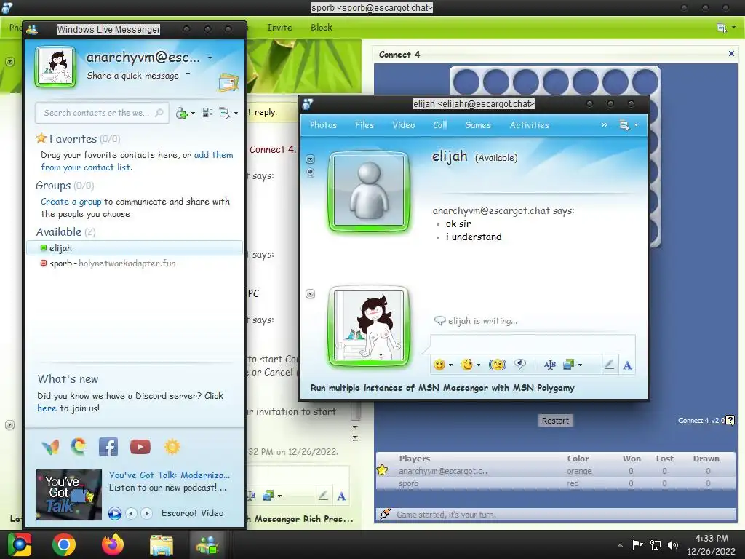Screen dimensions: 745x559
Task: Start Video in elijah chat
Action: pyautogui.click(x=403, y=125)
